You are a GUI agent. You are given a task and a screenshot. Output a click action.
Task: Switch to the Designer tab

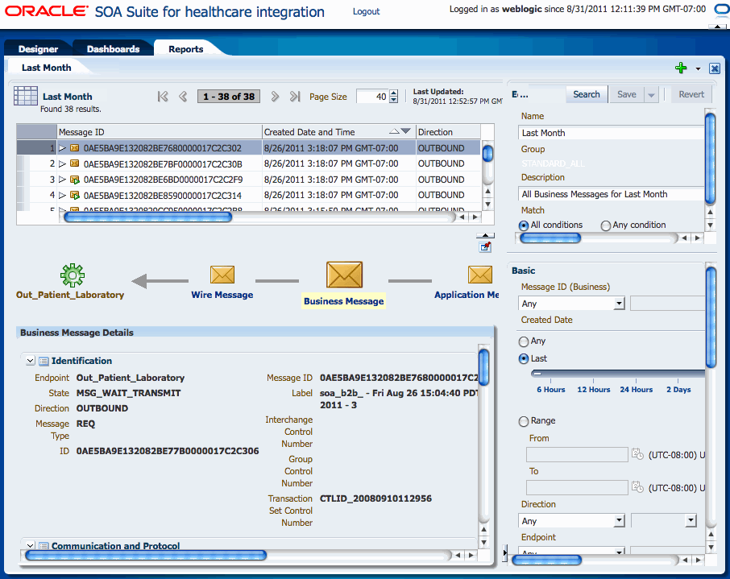(38, 49)
